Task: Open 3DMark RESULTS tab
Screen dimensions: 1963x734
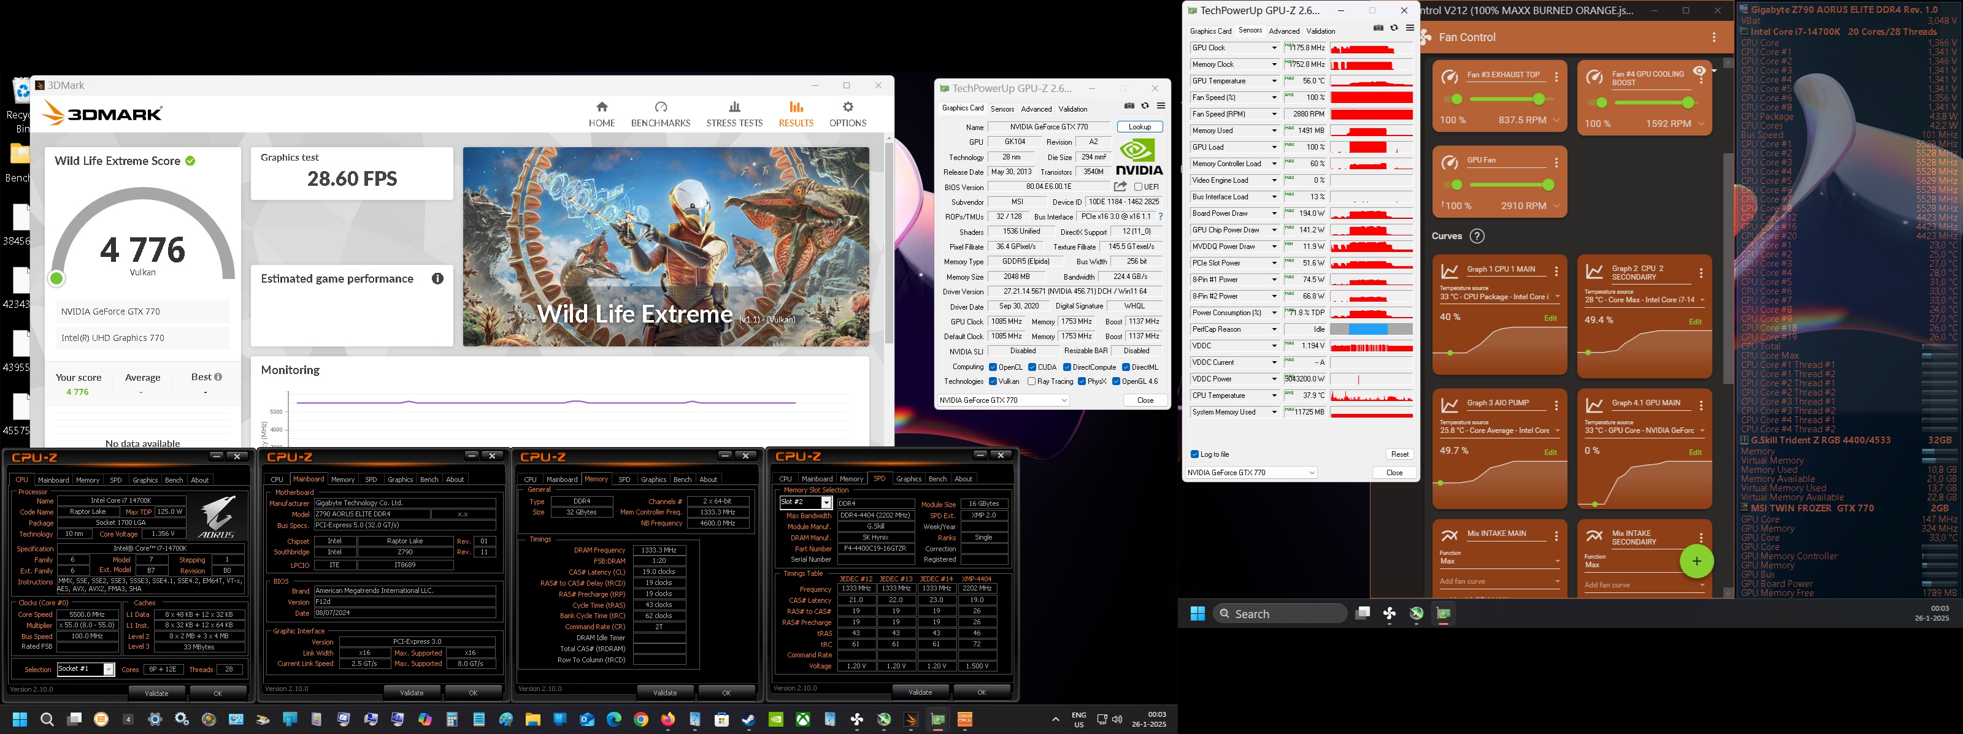Action: pyautogui.click(x=796, y=114)
